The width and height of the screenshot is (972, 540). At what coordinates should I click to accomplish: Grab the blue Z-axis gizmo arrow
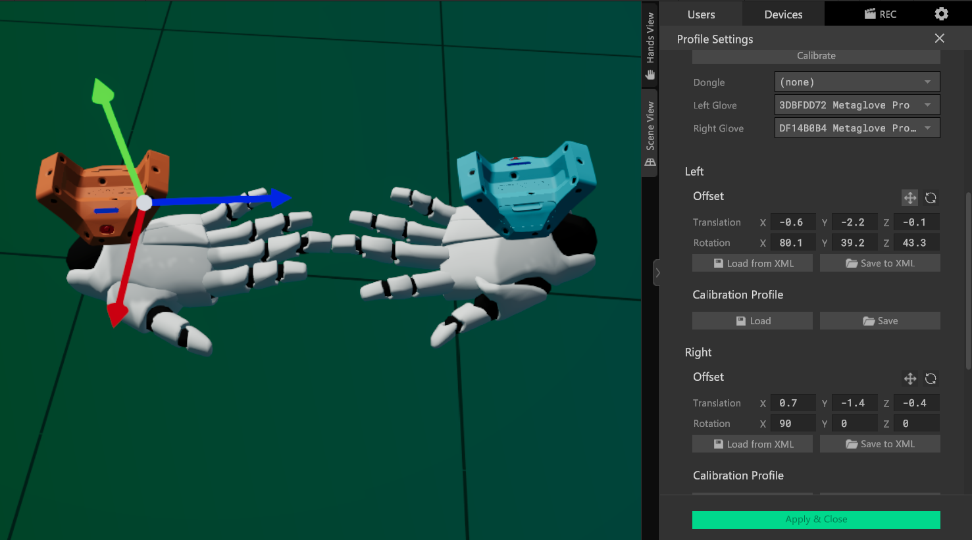point(280,197)
